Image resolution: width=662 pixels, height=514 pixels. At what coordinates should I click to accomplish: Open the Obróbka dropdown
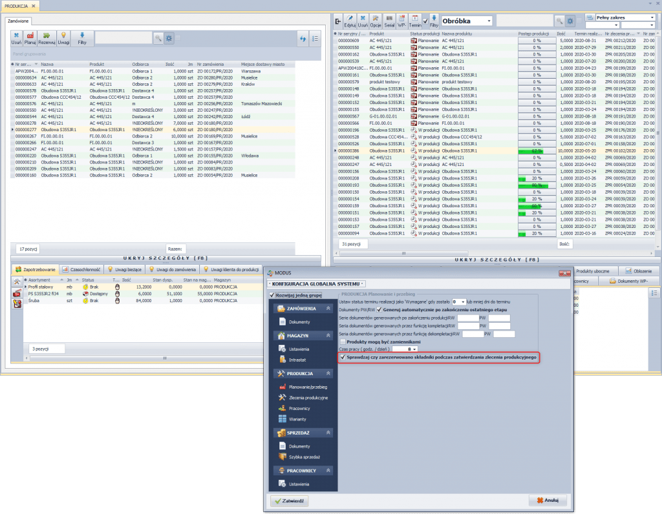coord(489,21)
